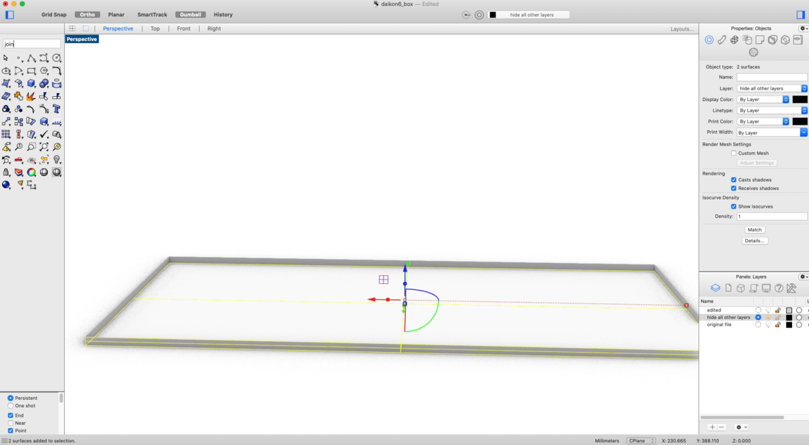Click the puzzle-piece Join tool
Screen dimensions: 809x445
[x=19, y=96]
